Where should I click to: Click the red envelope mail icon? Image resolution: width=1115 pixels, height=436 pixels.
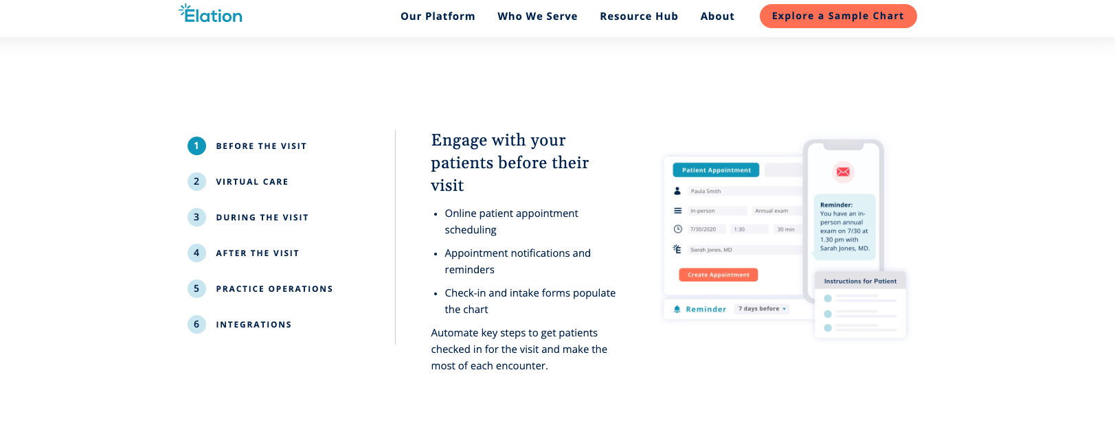click(x=843, y=172)
